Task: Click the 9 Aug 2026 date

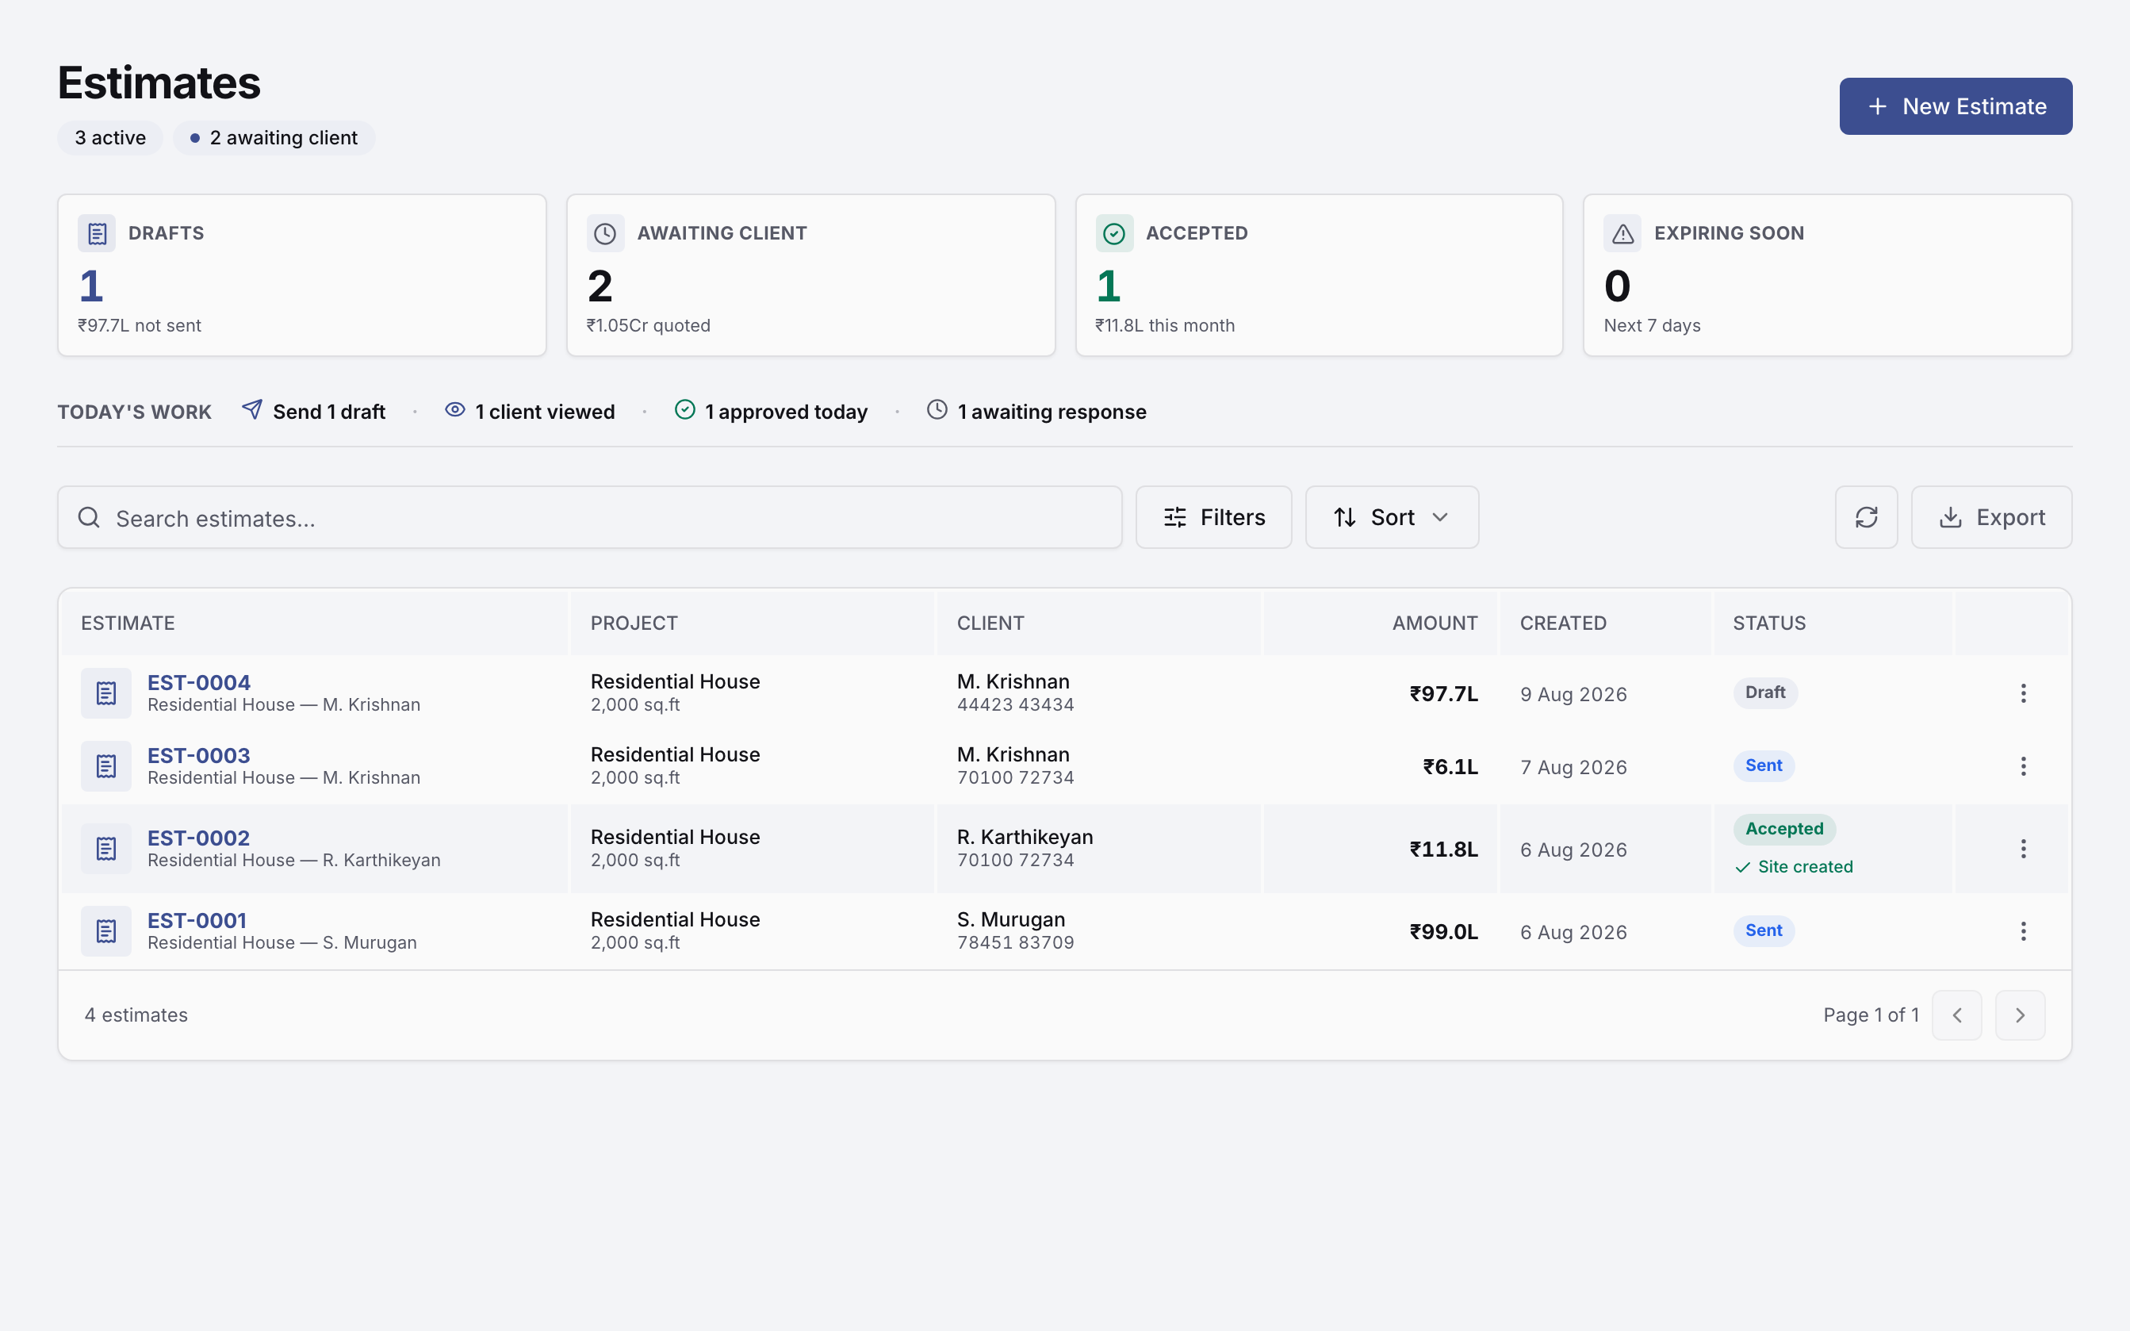Action: click(x=1573, y=695)
